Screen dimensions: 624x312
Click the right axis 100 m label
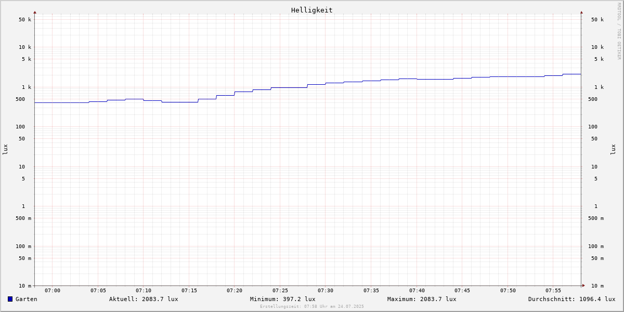tap(596, 246)
